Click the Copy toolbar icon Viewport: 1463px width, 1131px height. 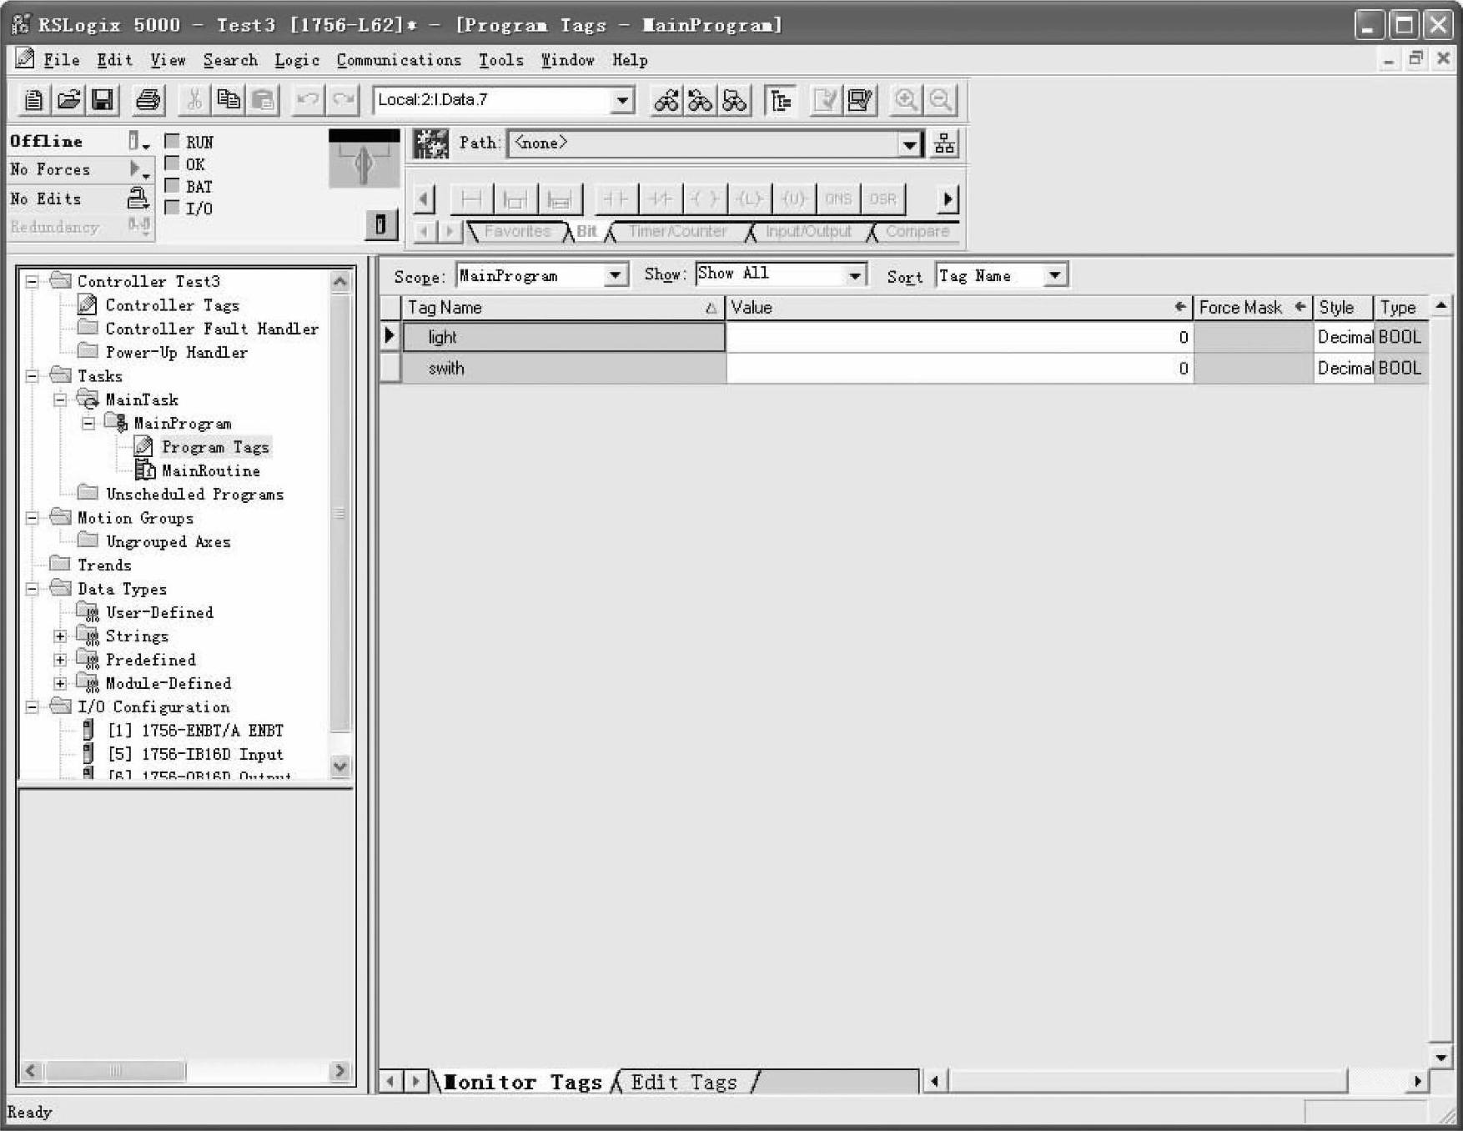(x=229, y=100)
